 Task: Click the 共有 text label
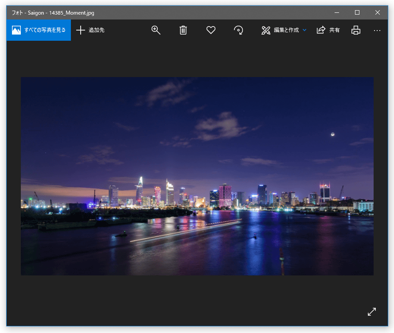click(x=335, y=30)
